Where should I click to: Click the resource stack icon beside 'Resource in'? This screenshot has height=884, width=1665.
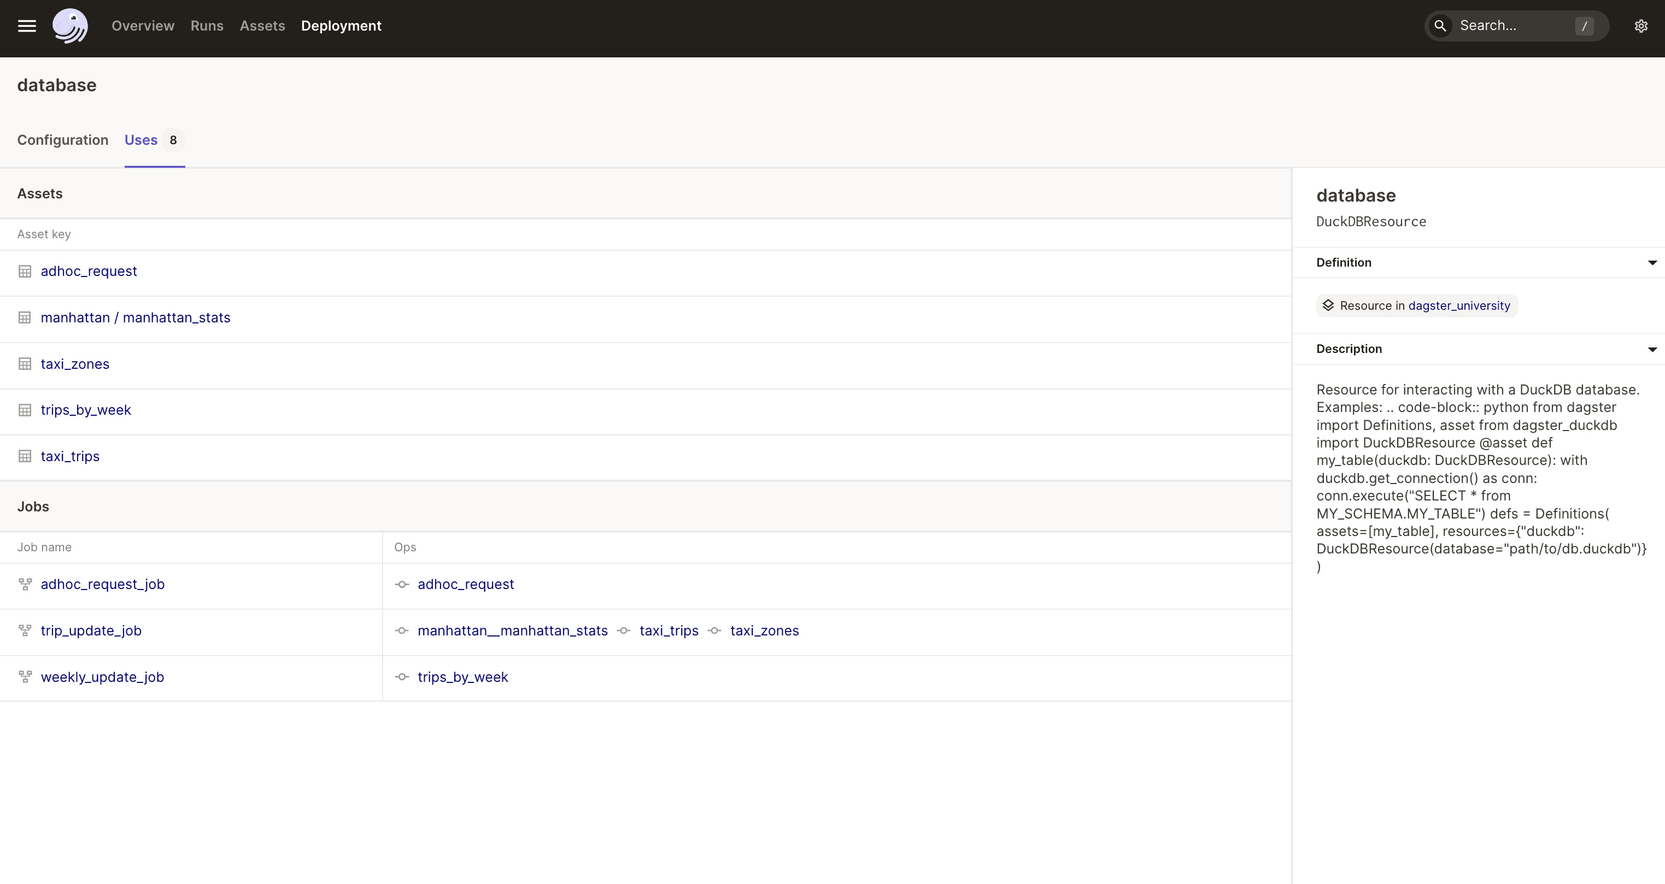click(1329, 305)
